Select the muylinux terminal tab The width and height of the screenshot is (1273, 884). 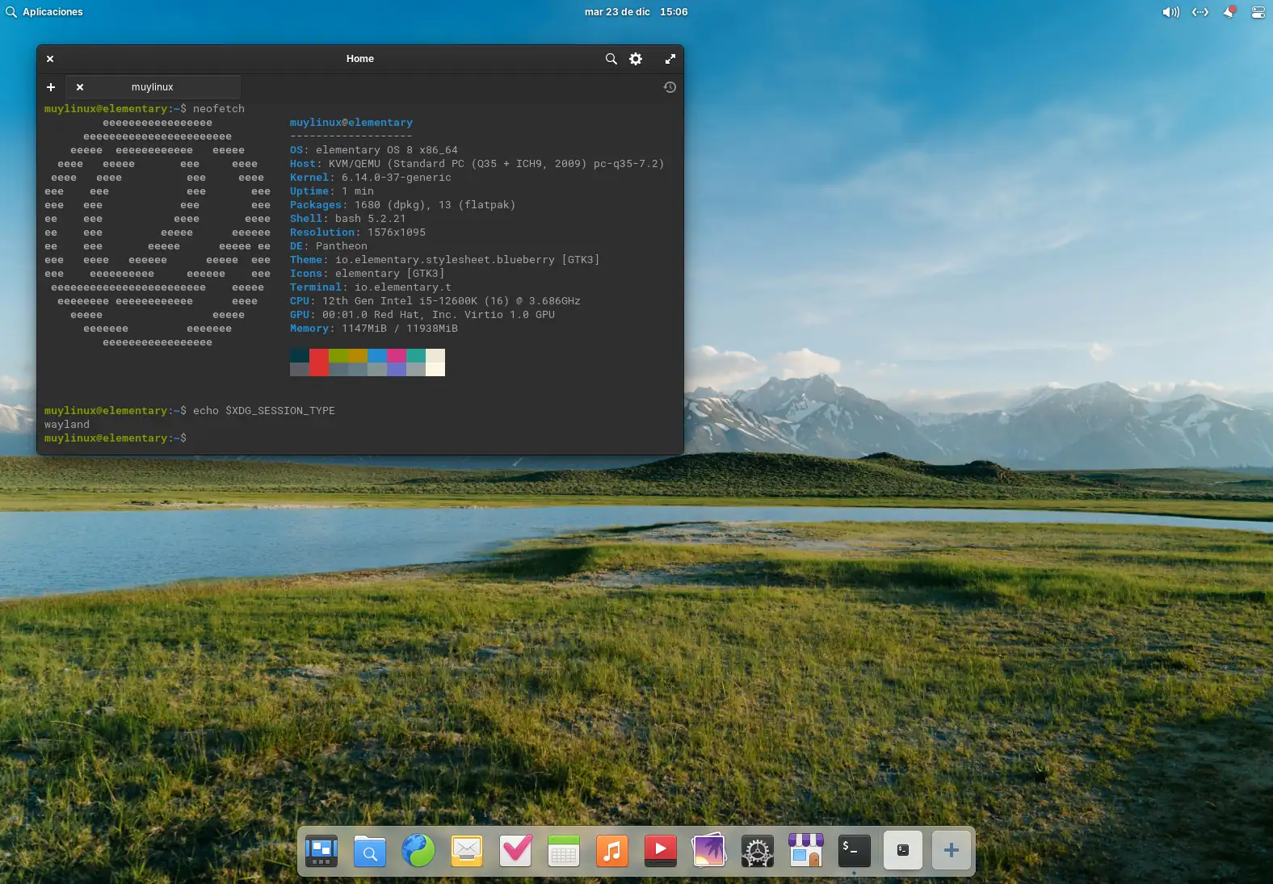153,87
